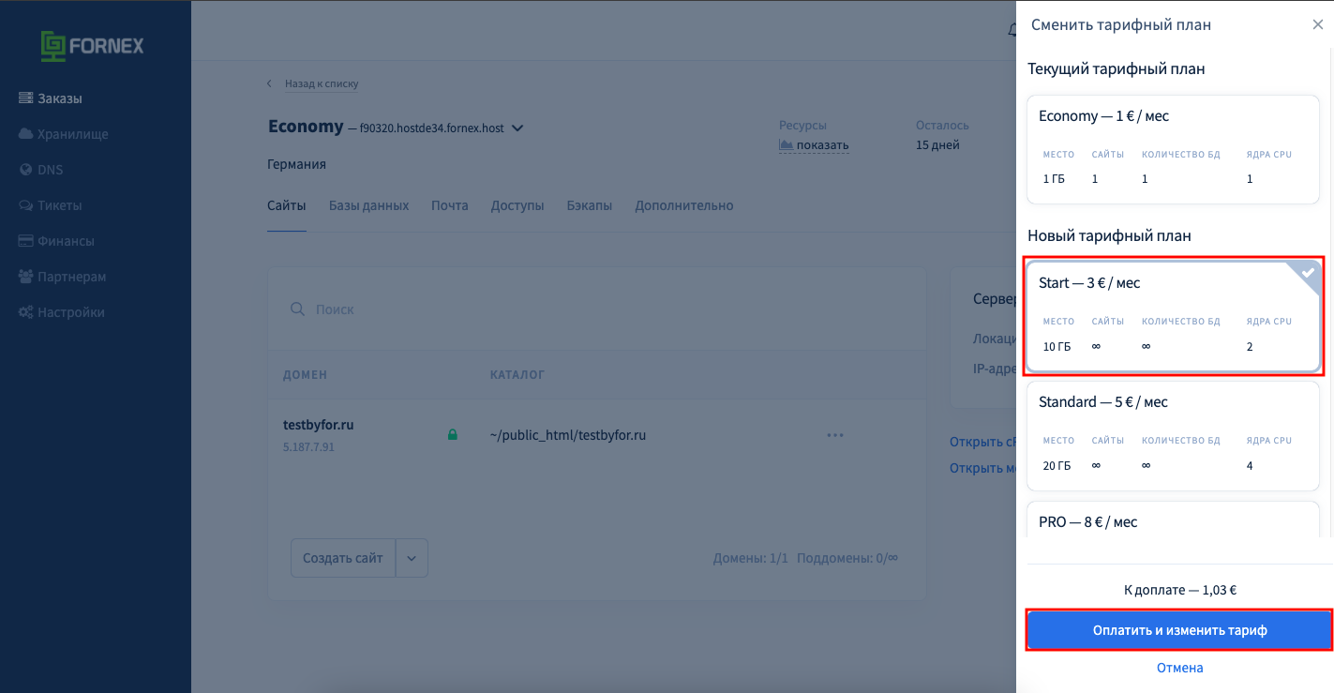The height and width of the screenshot is (693, 1334).
Task: Click the green SSL lock icon
Action: (x=453, y=435)
